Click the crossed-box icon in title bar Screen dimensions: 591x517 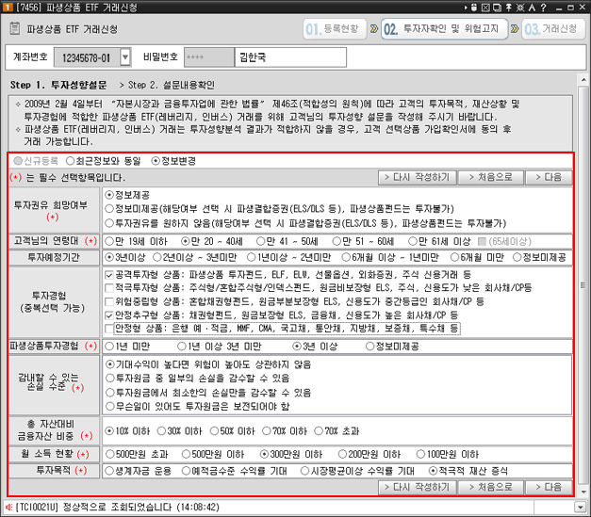[485, 8]
